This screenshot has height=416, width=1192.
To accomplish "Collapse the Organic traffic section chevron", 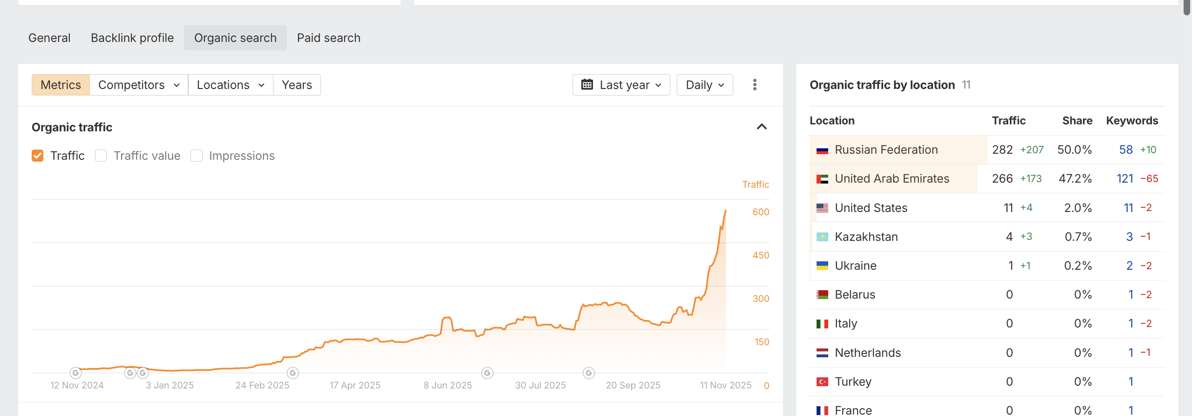I will [762, 127].
